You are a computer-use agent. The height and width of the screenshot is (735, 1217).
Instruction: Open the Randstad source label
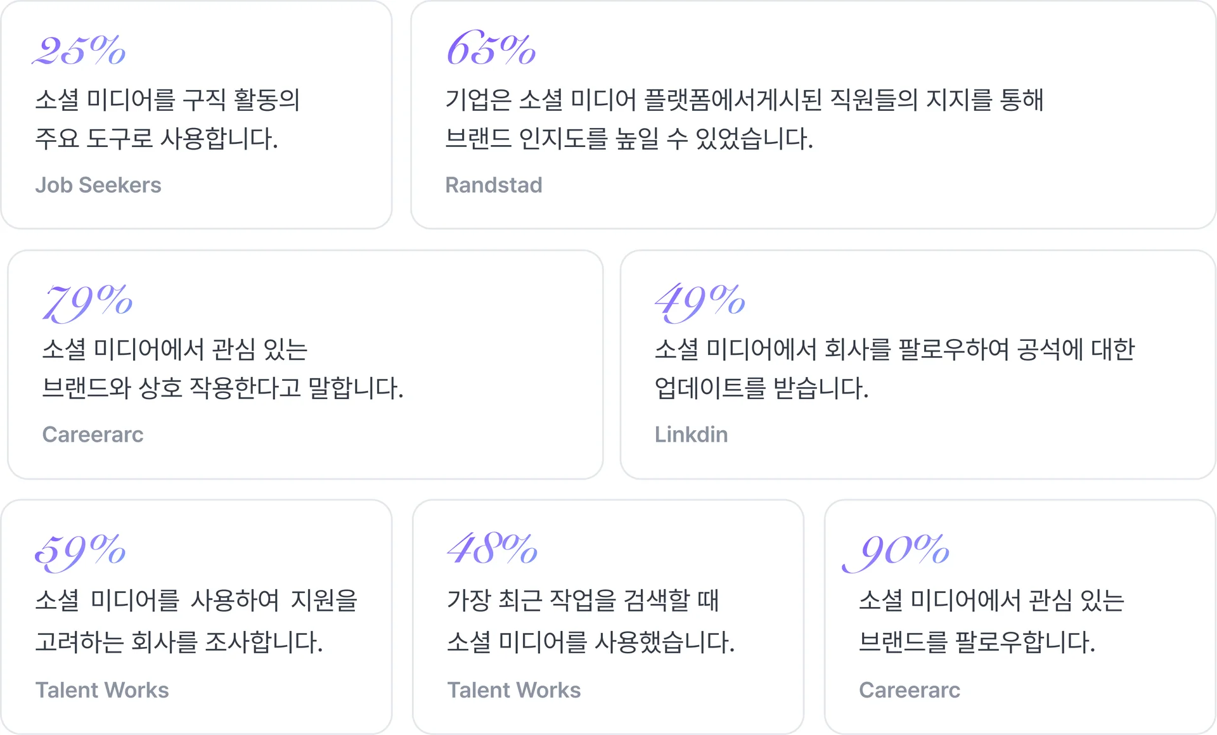494,185
